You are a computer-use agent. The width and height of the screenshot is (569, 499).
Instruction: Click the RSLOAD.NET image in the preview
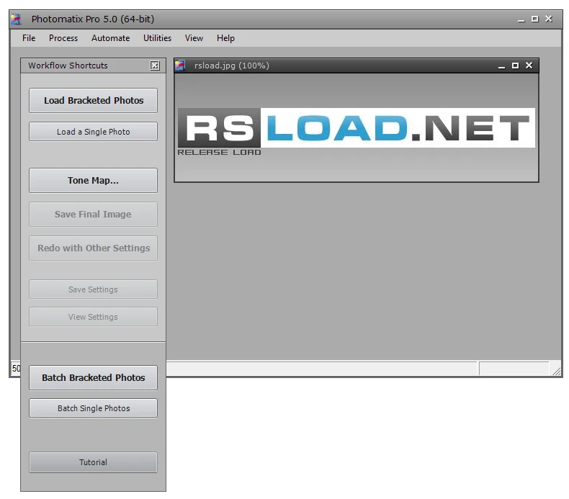point(356,128)
